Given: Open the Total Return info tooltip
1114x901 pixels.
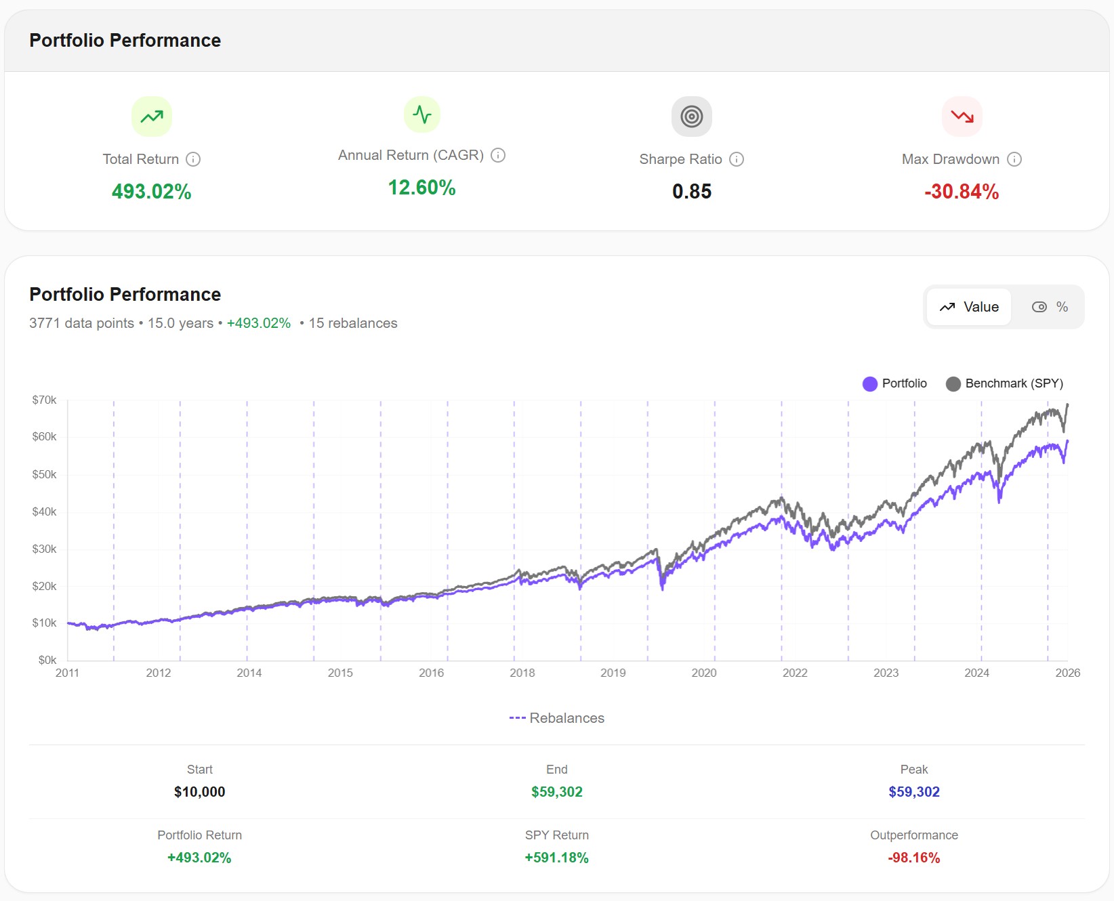Looking at the screenshot, I should coord(194,159).
